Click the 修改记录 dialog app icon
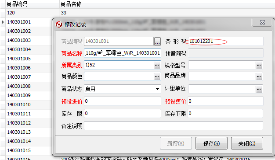This screenshot has height=160, width=275. (x=59, y=24)
